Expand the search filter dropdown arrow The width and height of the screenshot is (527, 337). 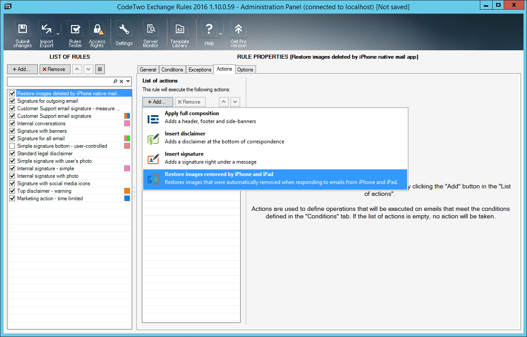pos(128,82)
